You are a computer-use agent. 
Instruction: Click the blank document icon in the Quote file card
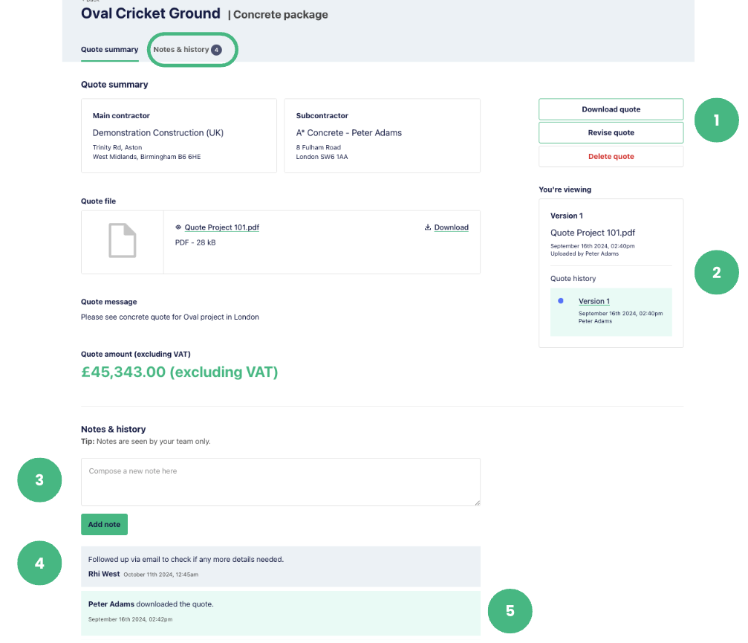[122, 241]
